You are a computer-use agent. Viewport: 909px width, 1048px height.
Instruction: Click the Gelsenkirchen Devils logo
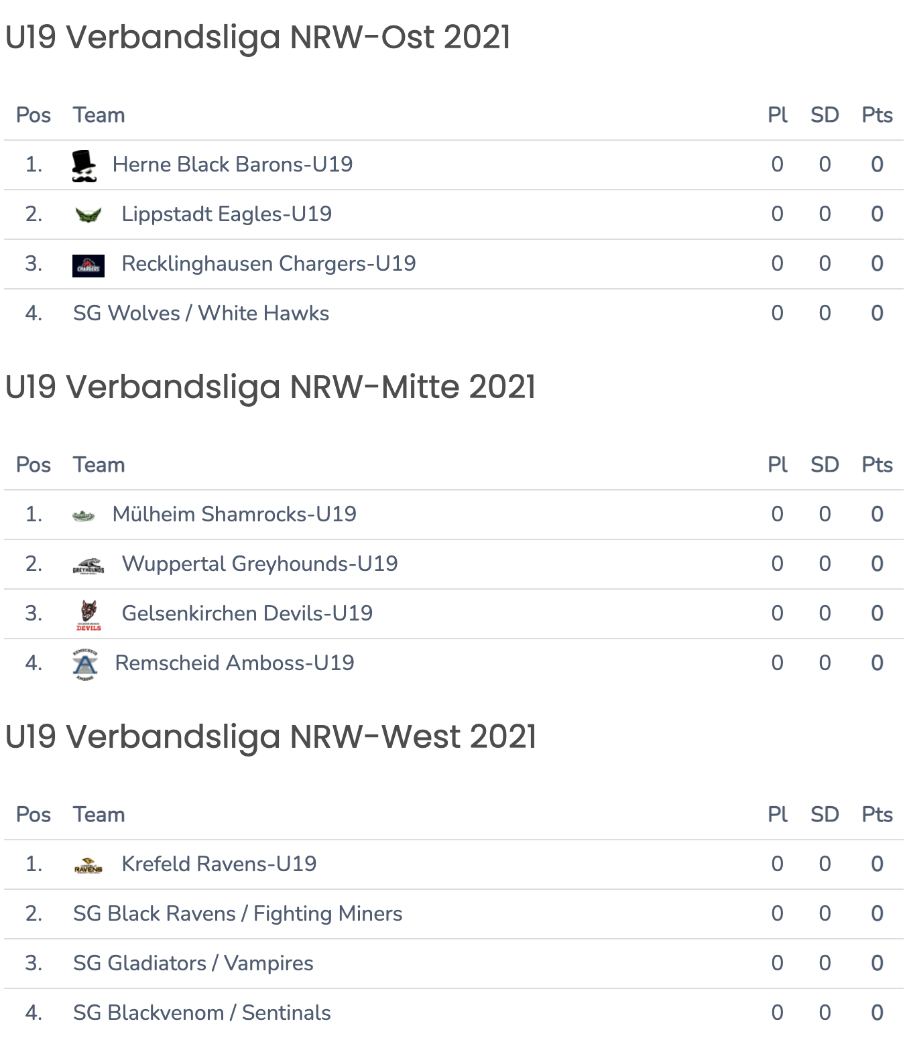tap(88, 615)
